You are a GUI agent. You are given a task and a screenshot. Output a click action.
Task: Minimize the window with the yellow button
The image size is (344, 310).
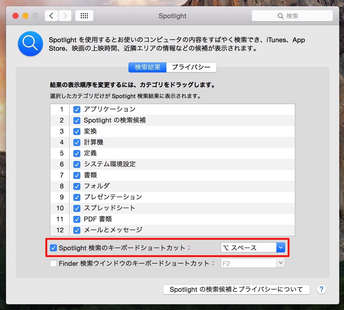[25, 16]
